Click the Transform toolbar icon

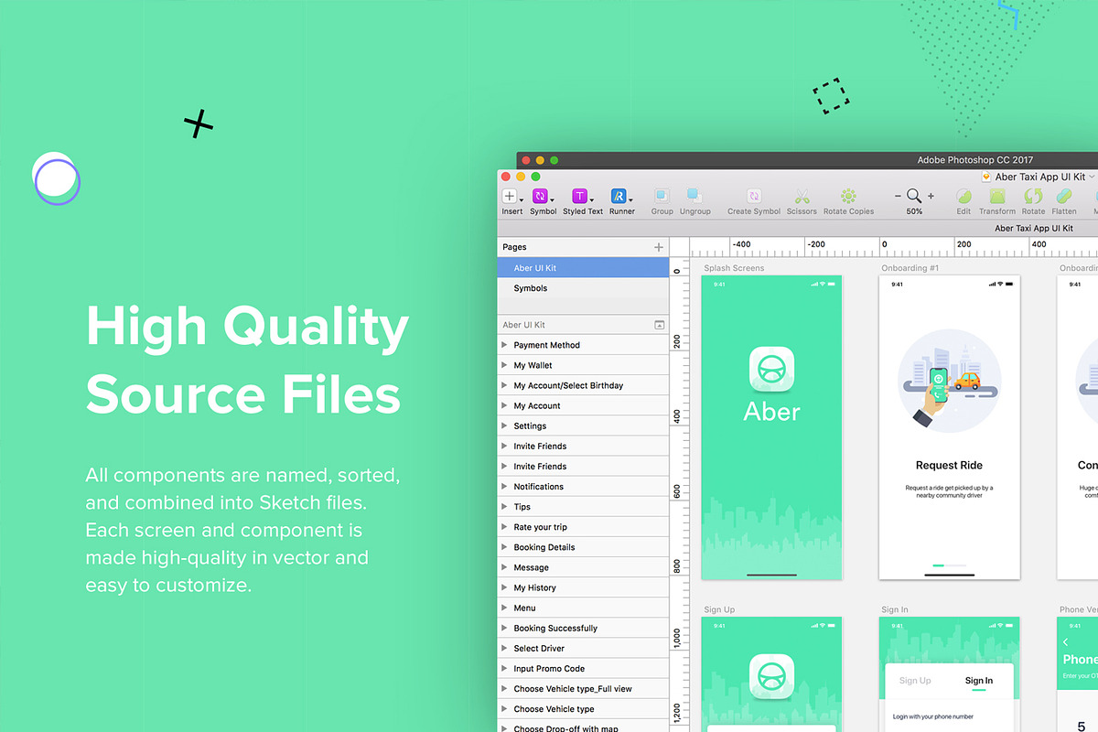997,196
